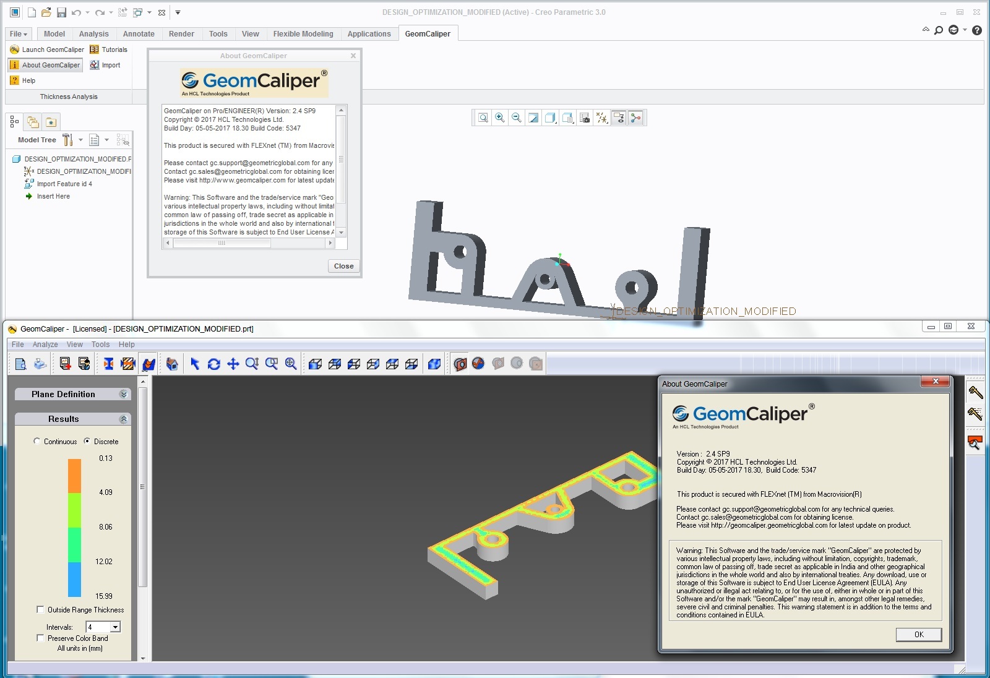
Task: Collapse the Plane Definition panel
Action: click(x=124, y=394)
